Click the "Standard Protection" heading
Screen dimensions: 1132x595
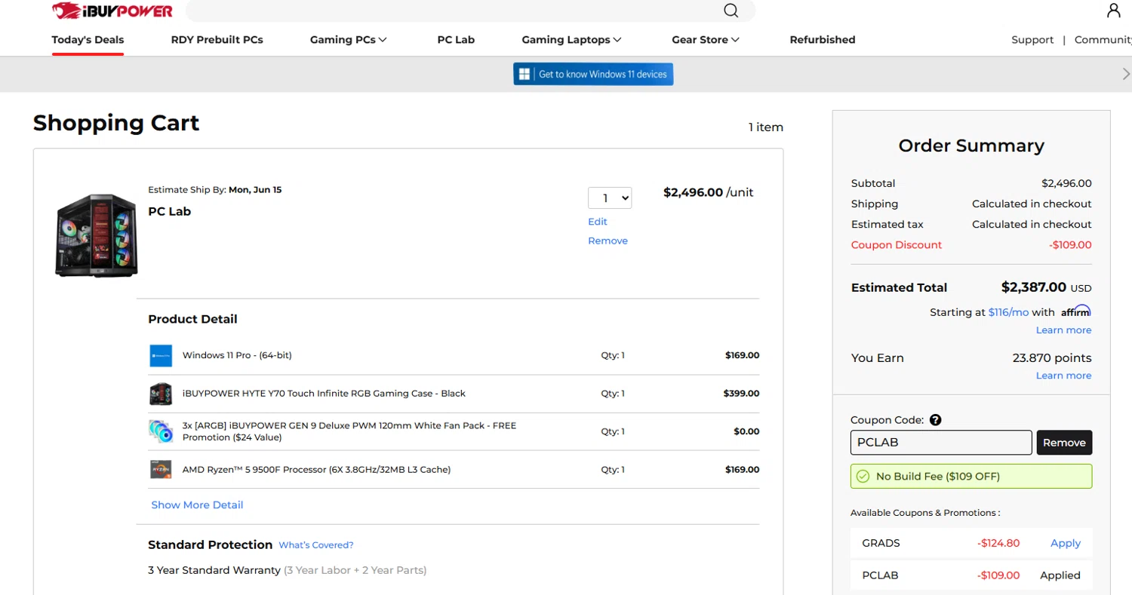click(210, 545)
